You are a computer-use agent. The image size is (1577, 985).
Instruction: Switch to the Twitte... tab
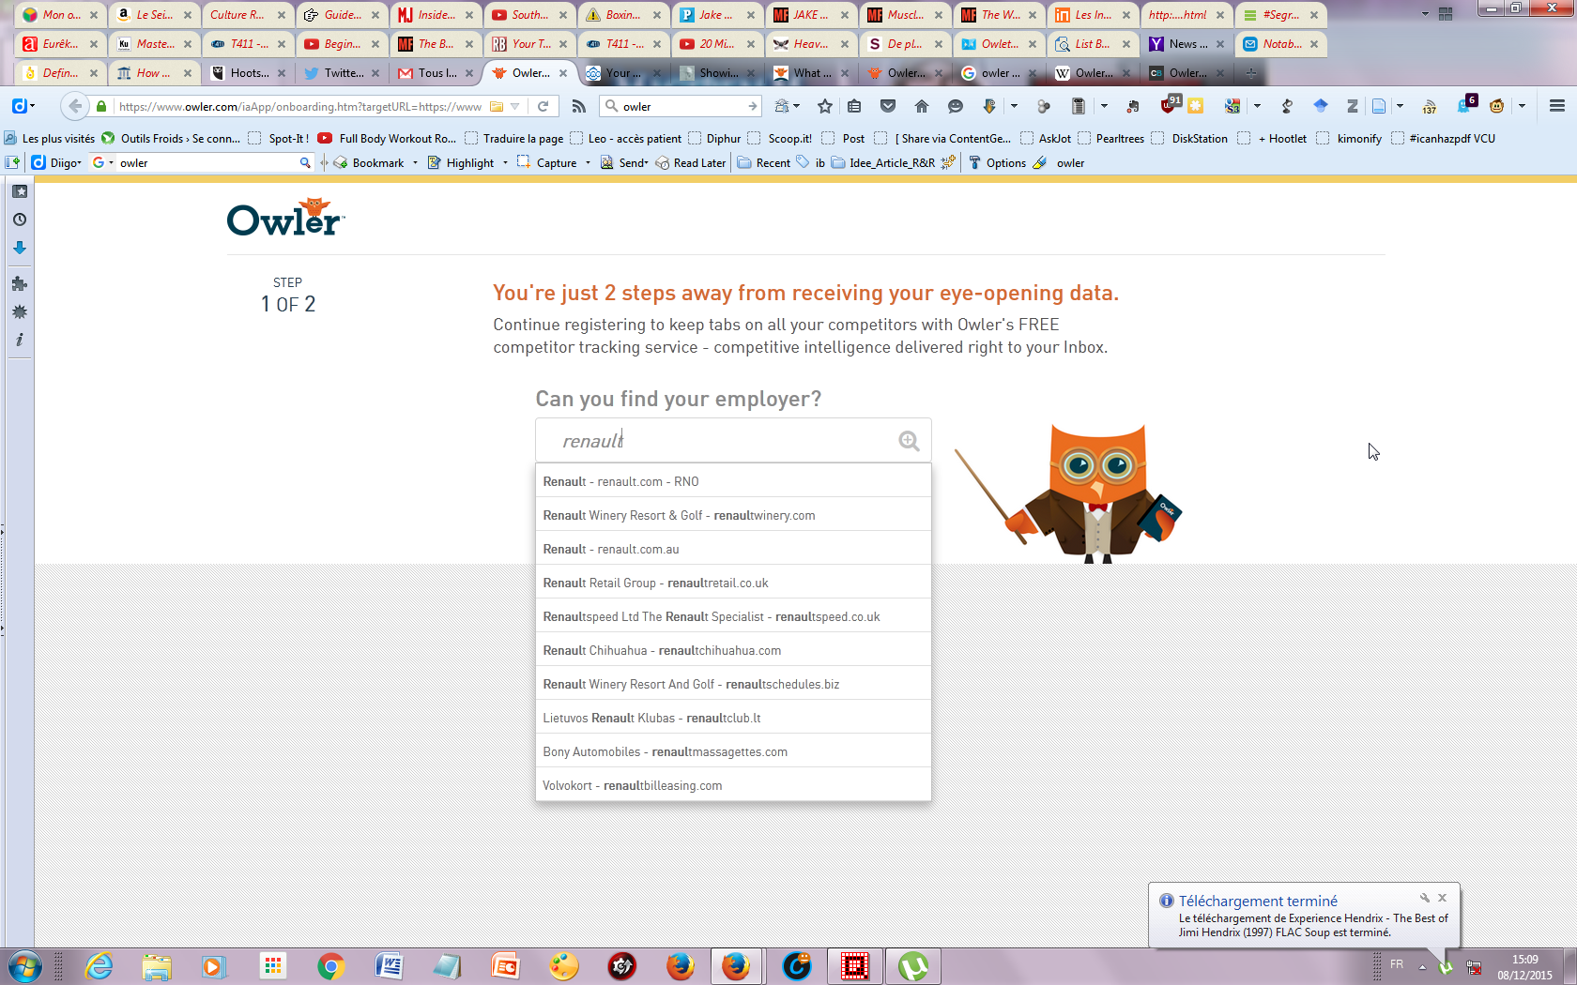point(342,72)
